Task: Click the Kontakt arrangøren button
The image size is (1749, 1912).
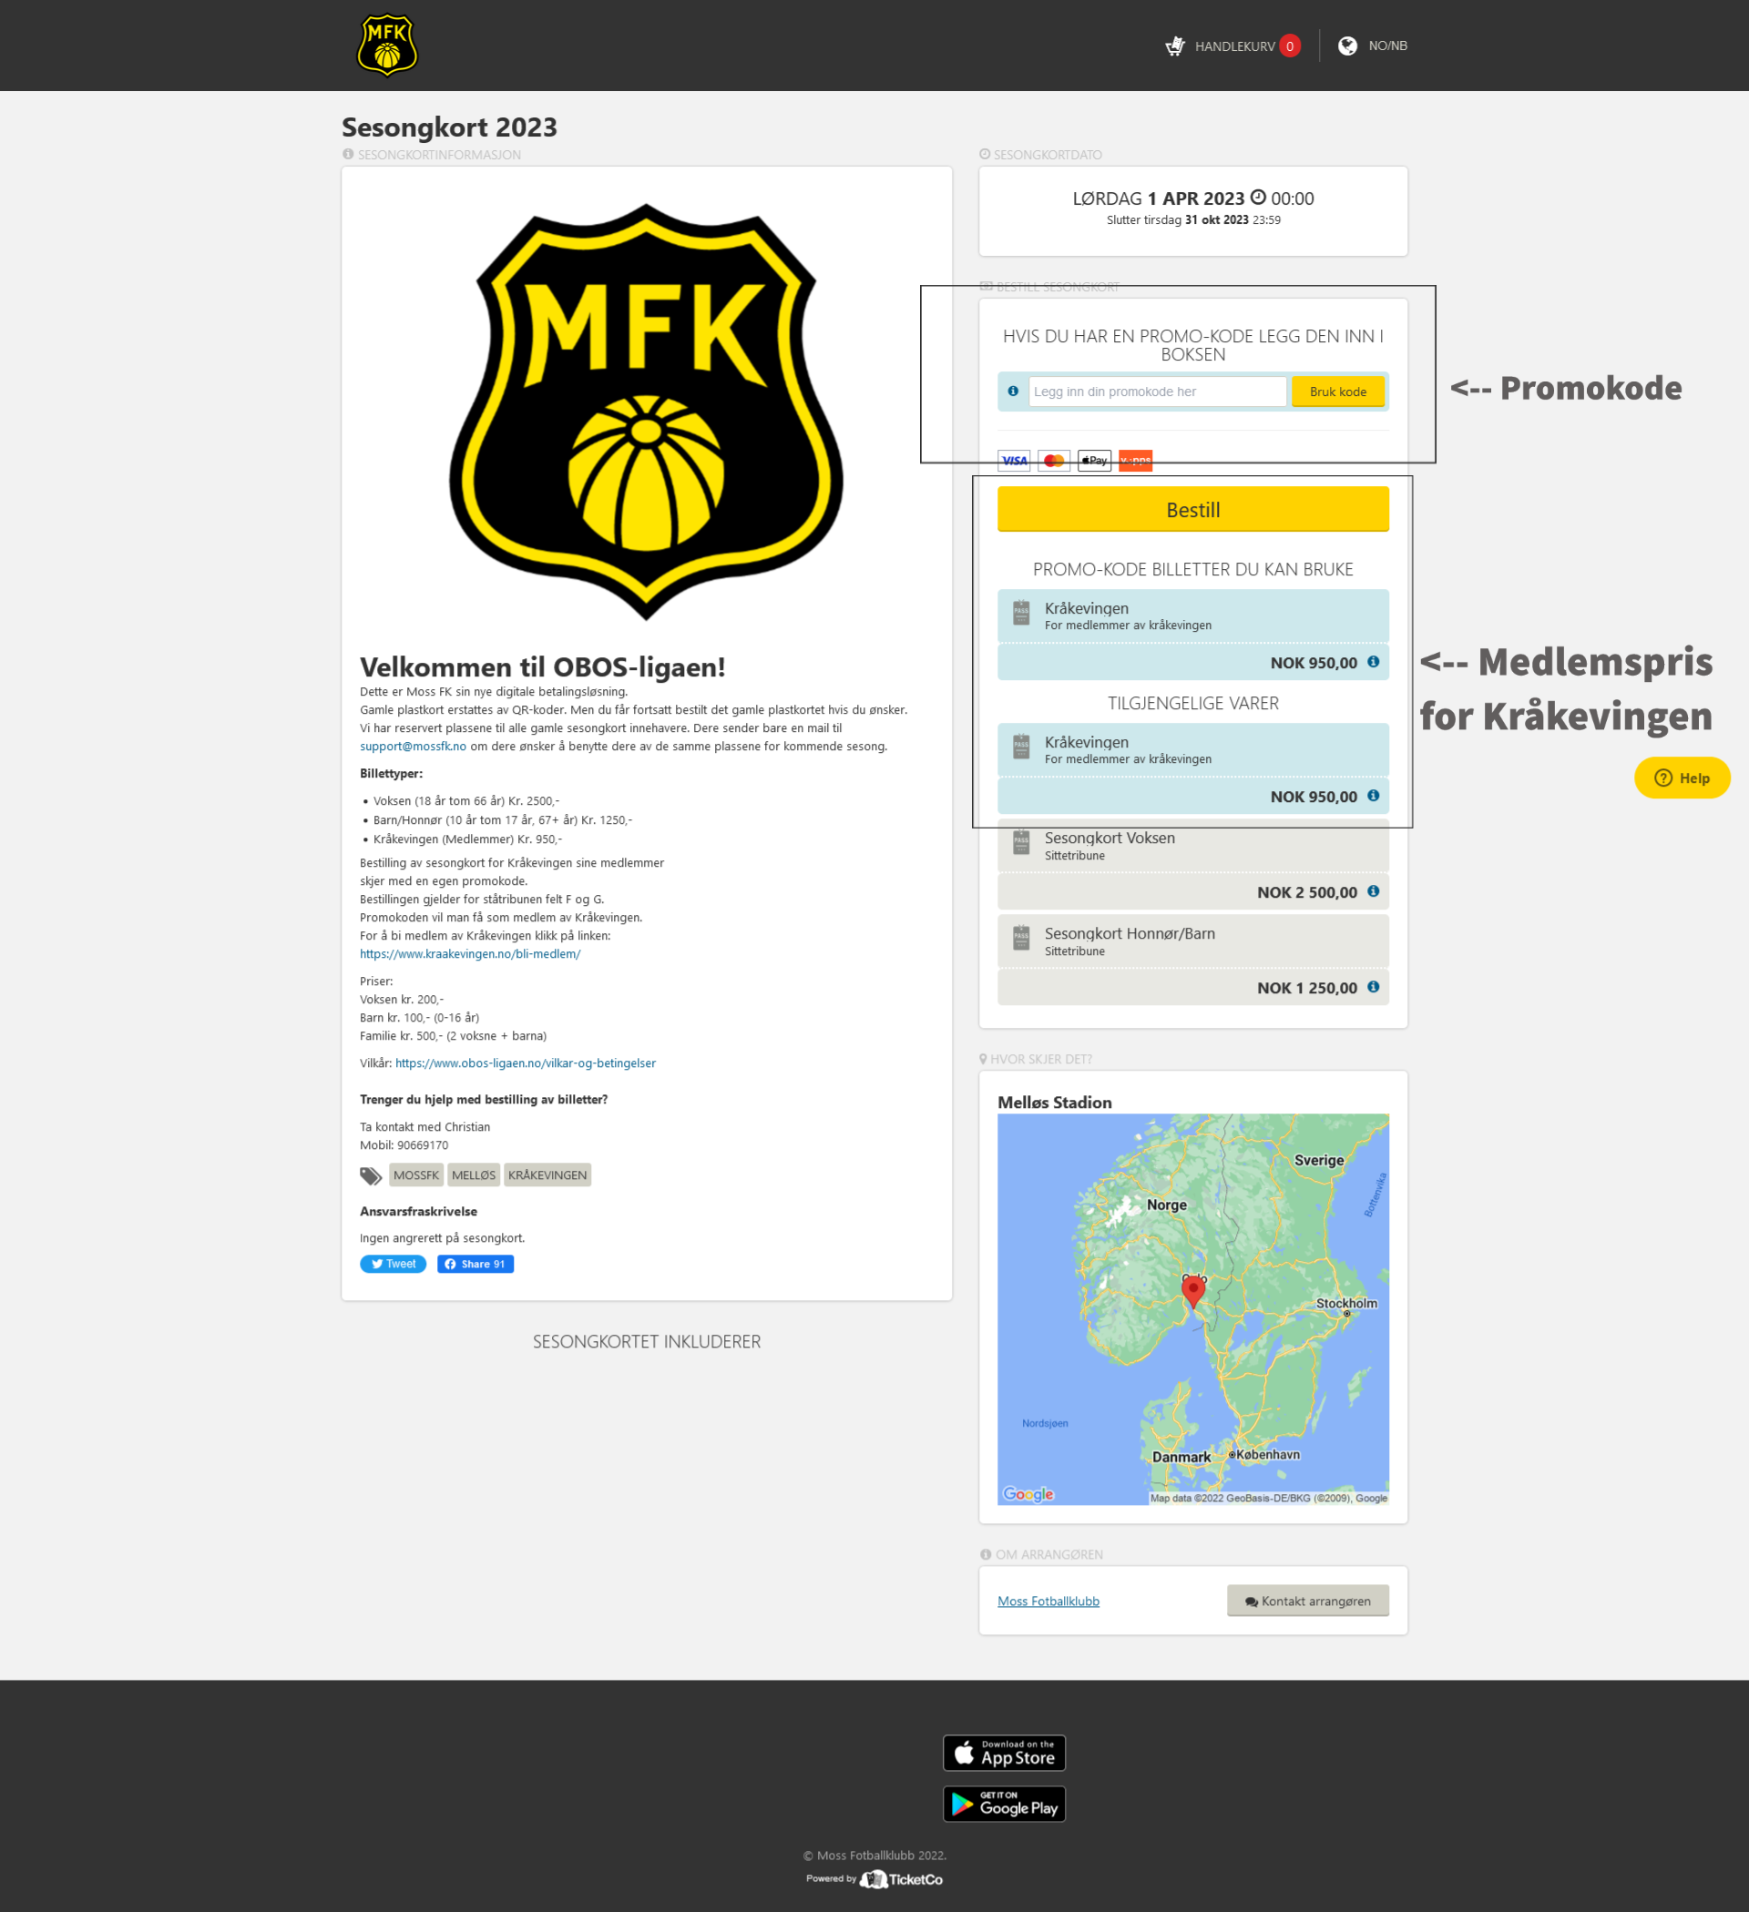Action: (1307, 1601)
